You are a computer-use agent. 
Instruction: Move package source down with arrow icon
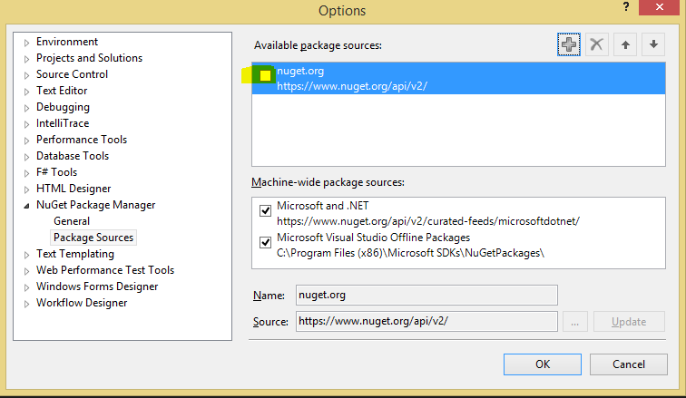tap(653, 44)
